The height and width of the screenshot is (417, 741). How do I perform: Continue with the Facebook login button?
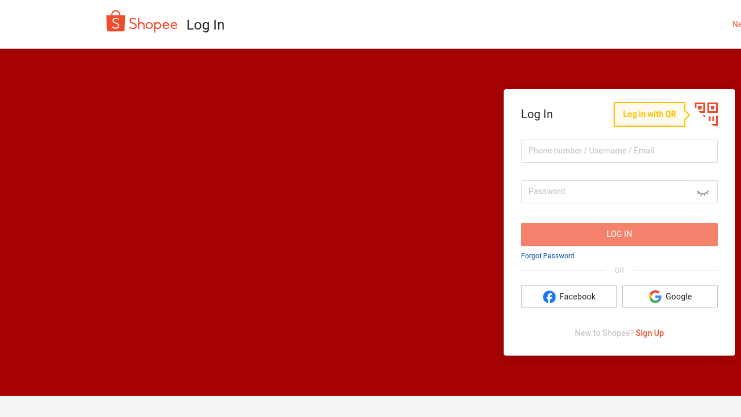tap(568, 297)
